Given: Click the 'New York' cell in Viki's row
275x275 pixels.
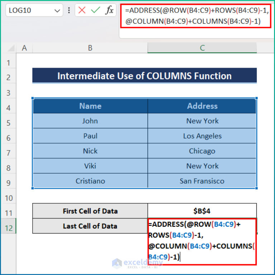Looking at the screenshot, I should [x=202, y=166].
